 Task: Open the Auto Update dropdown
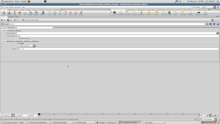click(x=210, y=120)
